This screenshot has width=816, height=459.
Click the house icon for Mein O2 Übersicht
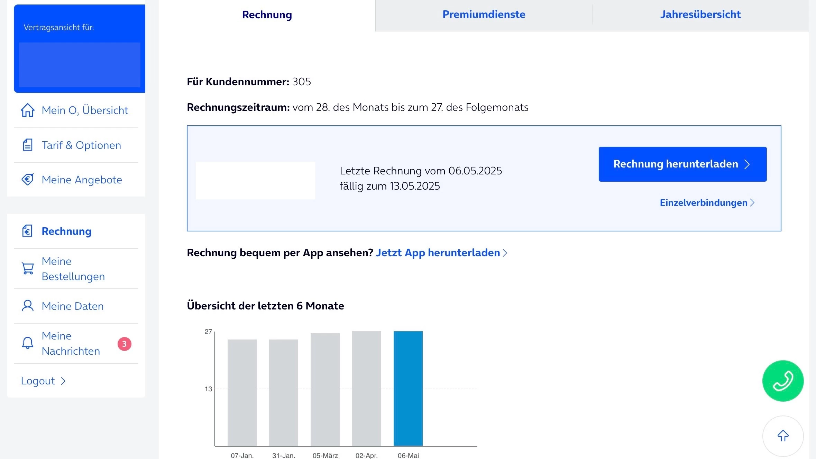pos(27,111)
